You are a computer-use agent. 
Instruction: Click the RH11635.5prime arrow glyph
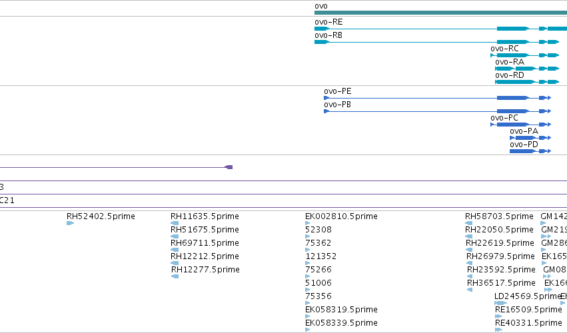[x=175, y=223]
